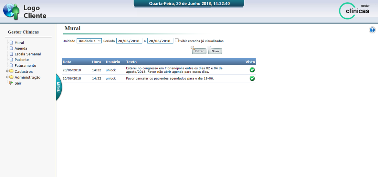Click the Logo Cliente globe icon
This screenshot has height=177, width=378.
click(x=11, y=11)
